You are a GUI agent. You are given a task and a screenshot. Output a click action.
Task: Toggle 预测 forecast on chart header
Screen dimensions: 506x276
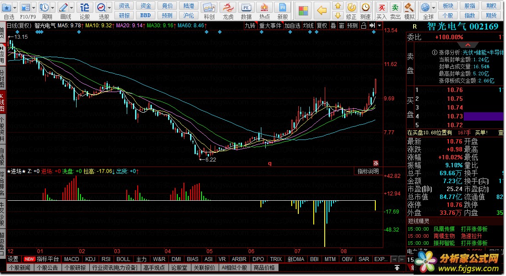click(352, 26)
